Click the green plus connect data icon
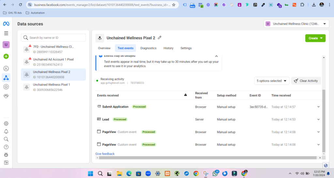Viewport: 334px width, 178px height. pos(6,56)
